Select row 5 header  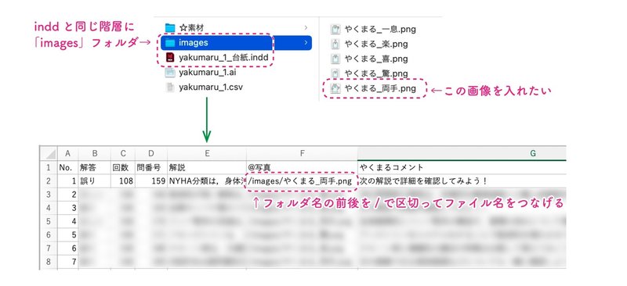pyautogui.click(x=49, y=221)
